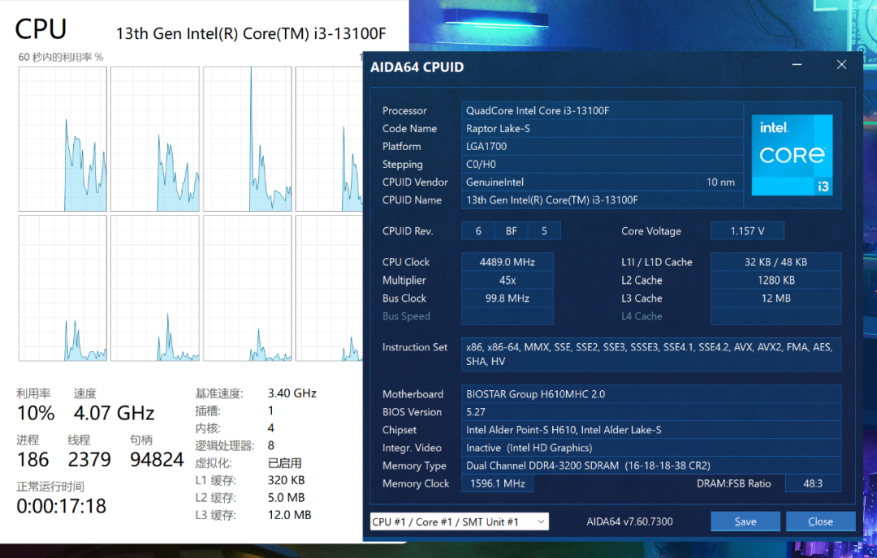
Task: Click Multiplier value "45x"
Action: [508, 280]
